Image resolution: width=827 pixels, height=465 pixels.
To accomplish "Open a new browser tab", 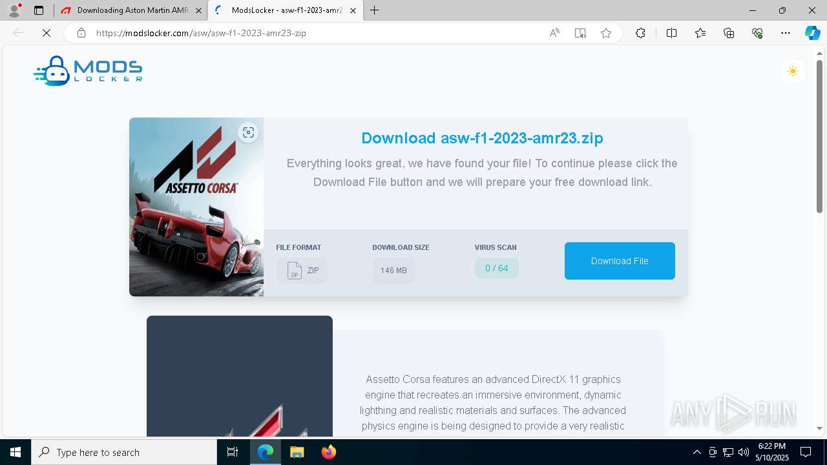I will [x=375, y=10].
